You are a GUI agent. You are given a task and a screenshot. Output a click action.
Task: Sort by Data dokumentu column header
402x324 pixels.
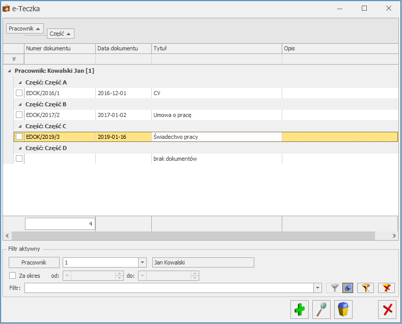[x=124, y=48]
